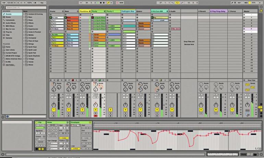Image resolution: width=264 pixels, height=158 pixels.
Task: Click the hide detail view arrow at bottom-left
Action: tap(2, 154)
